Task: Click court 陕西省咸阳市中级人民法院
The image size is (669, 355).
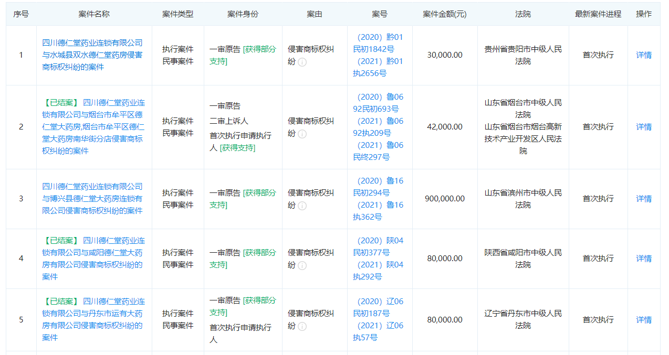Action: (x=523, y=259)
